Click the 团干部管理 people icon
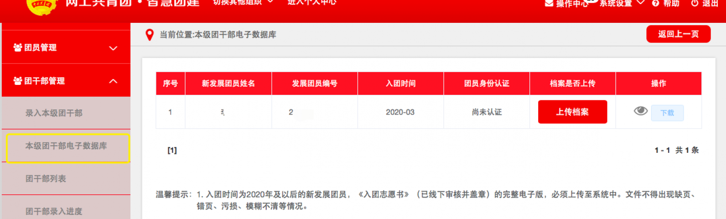726x219 pixels. (x=18, y=81)
